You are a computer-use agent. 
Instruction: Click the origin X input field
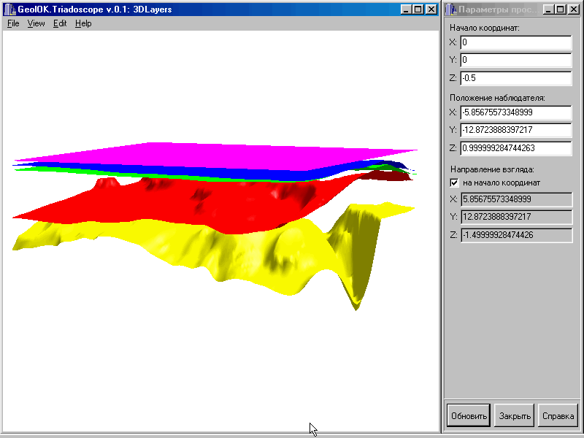[515, 43]
